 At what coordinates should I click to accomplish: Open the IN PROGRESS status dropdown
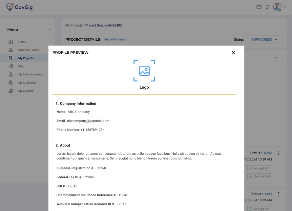[264, 40]
